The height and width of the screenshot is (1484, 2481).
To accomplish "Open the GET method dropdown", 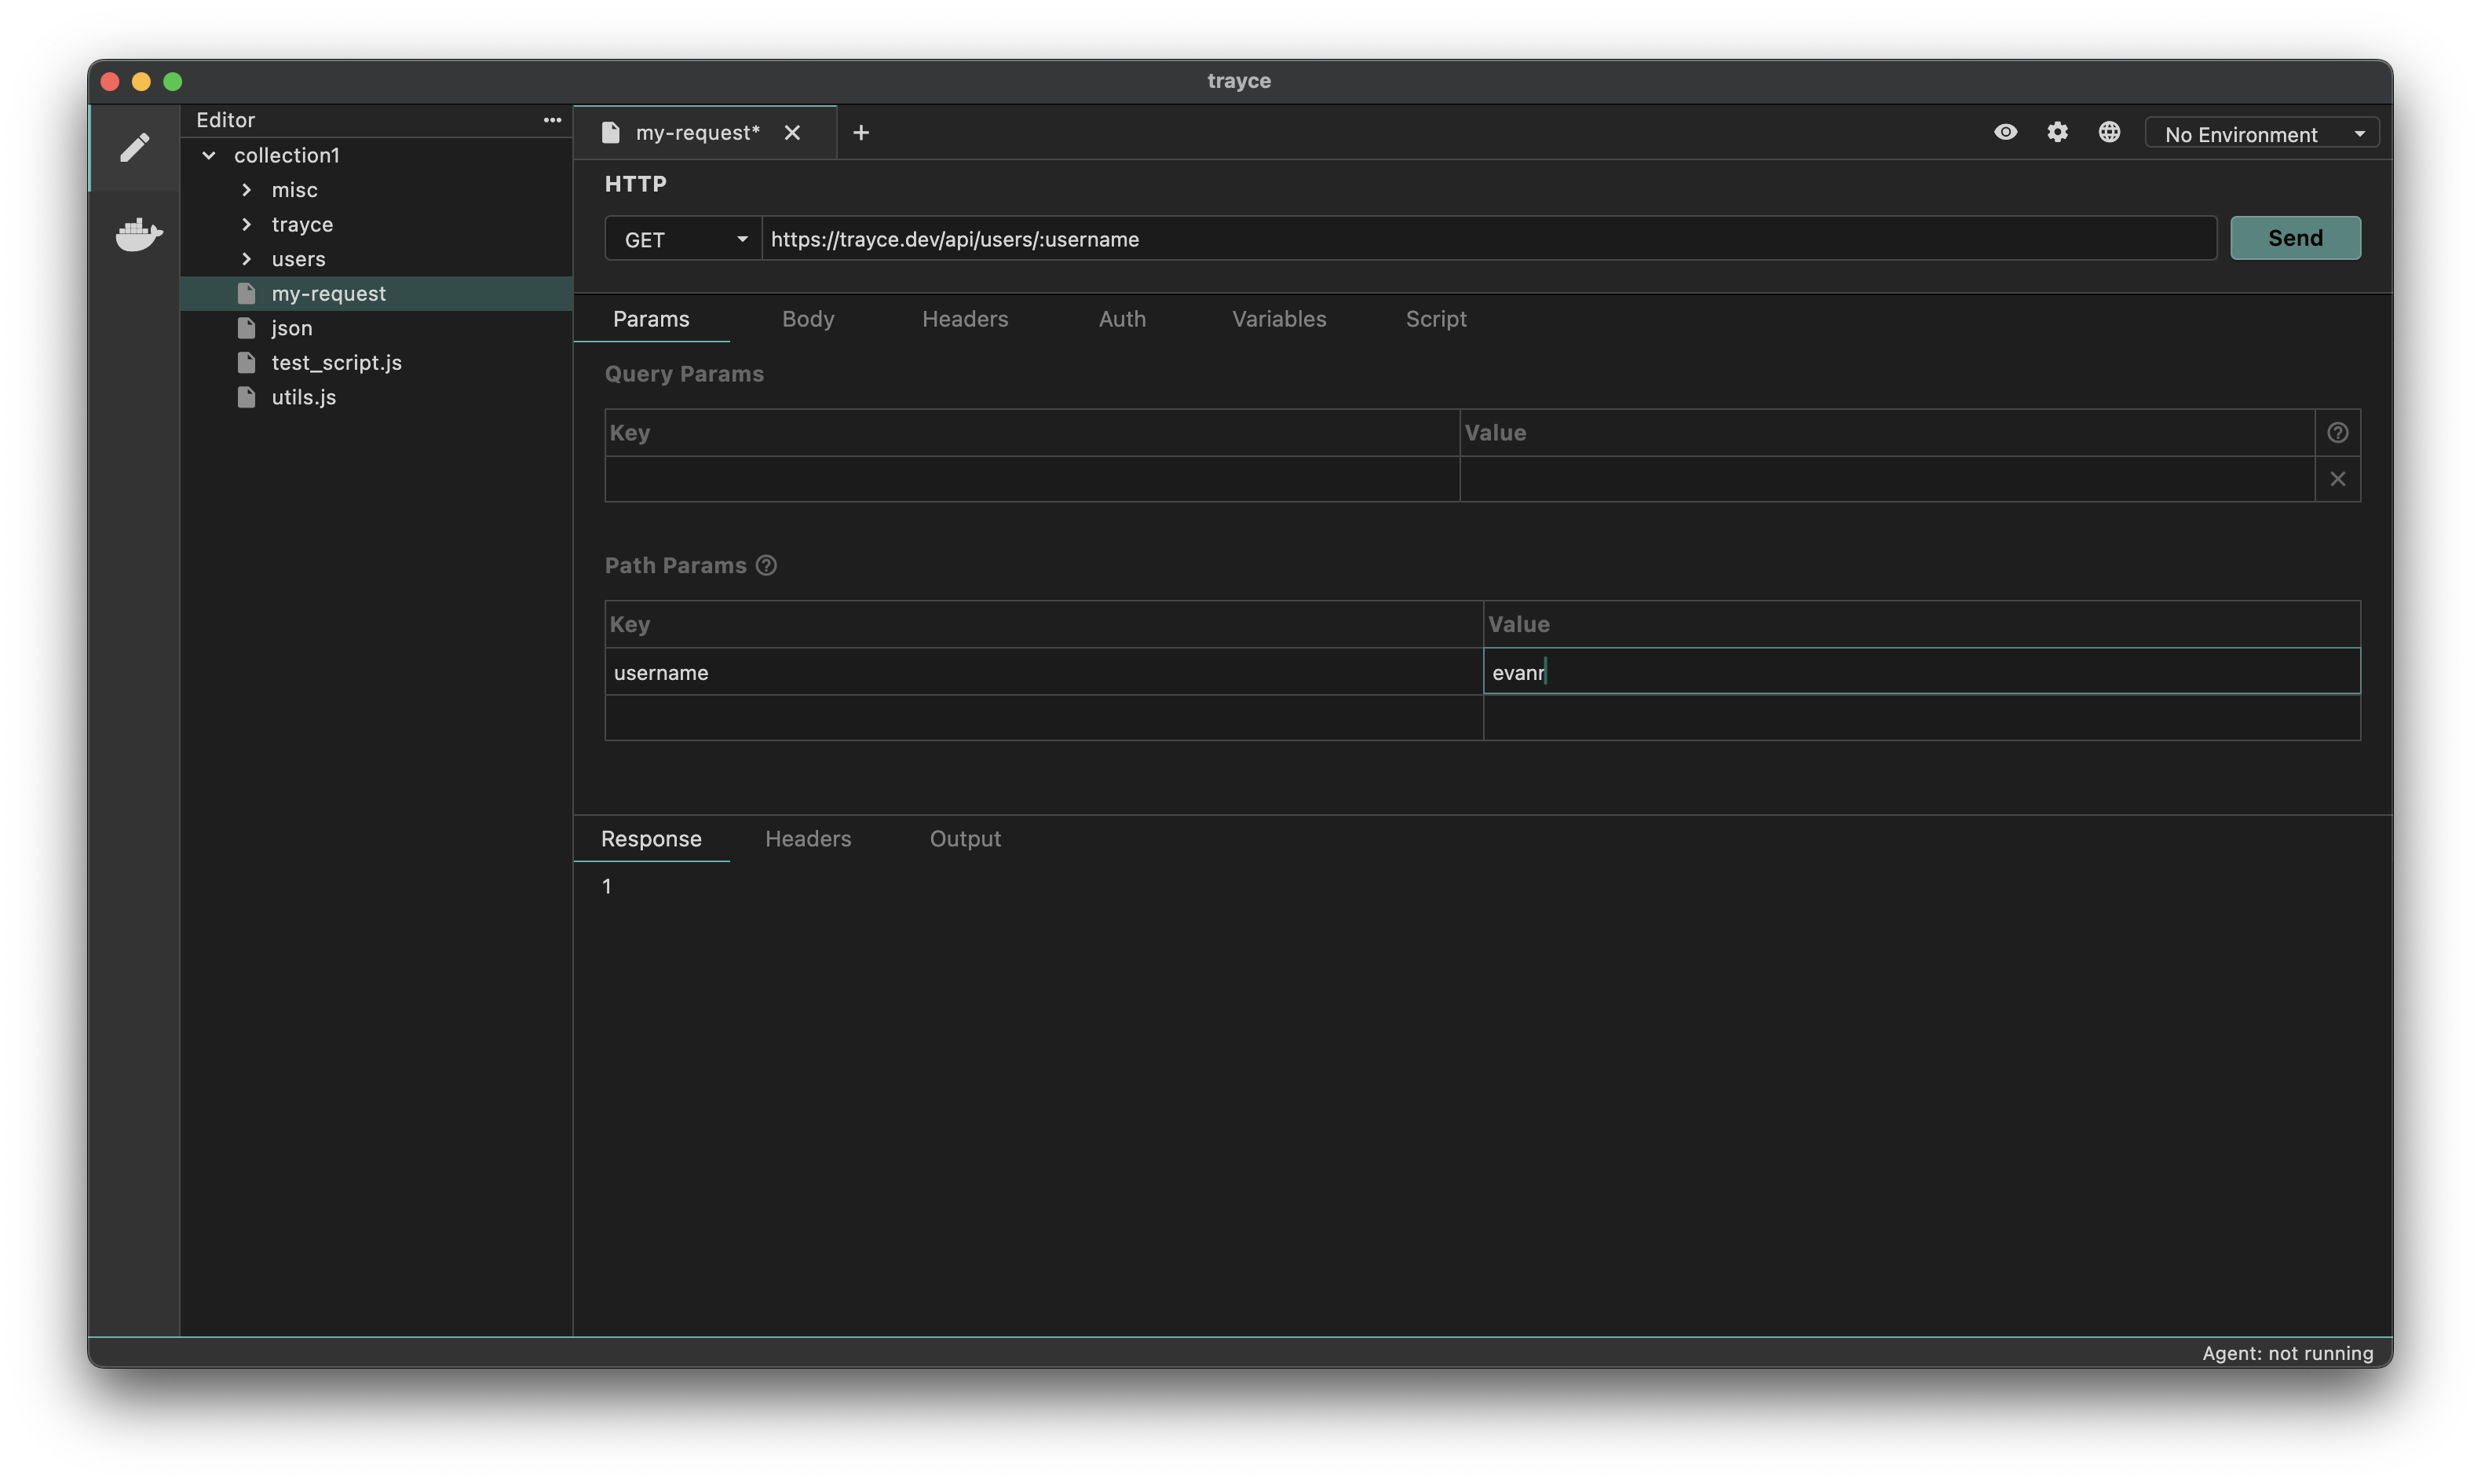I will coord(684,239).
